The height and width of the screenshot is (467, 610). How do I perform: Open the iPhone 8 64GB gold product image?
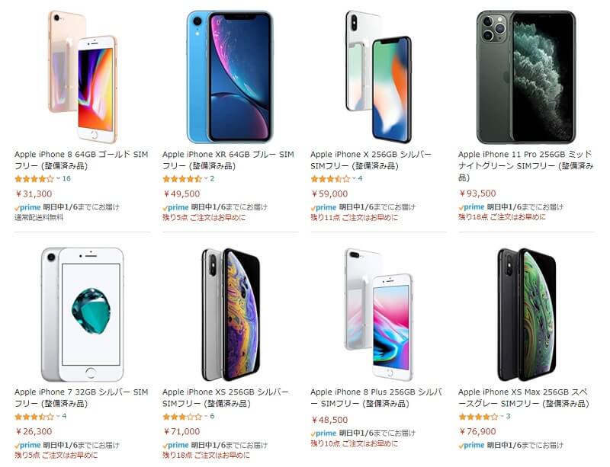tap(82, 77)
